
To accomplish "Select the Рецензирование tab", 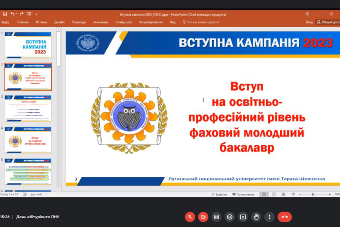I will click(151, 22).
